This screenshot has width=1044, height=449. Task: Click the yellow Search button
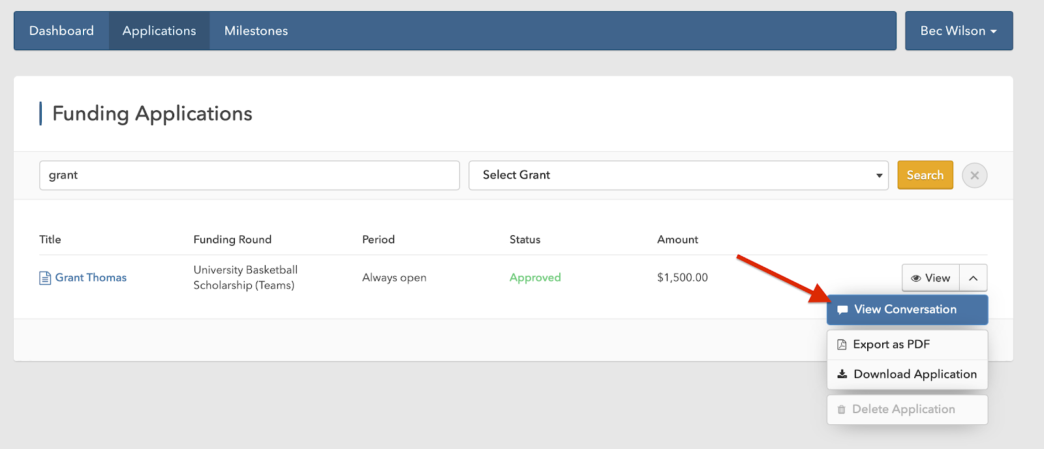pyautogui.click(x=925, y=175)
